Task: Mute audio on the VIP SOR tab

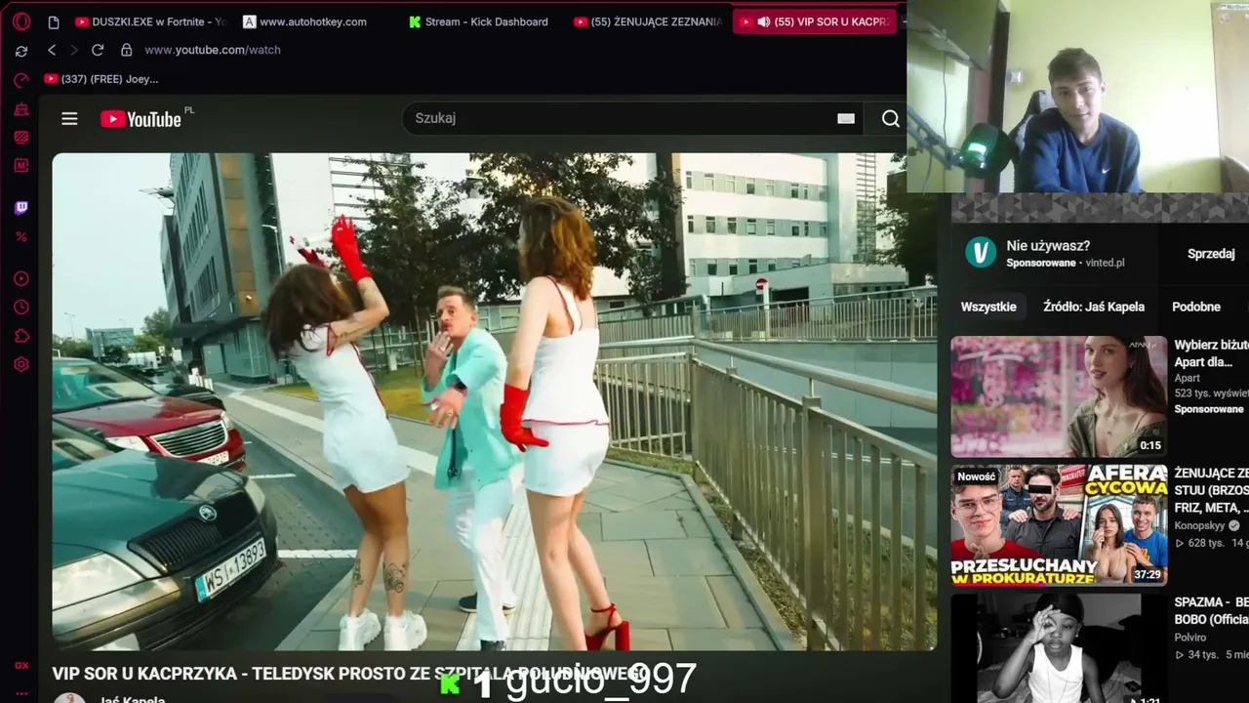Action: pos(763,21)
